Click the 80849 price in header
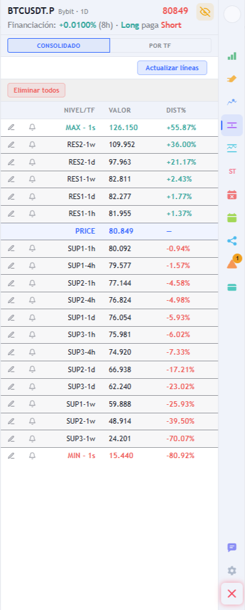The width and height of the screenshot is (245, 610). tap(175, 11)
